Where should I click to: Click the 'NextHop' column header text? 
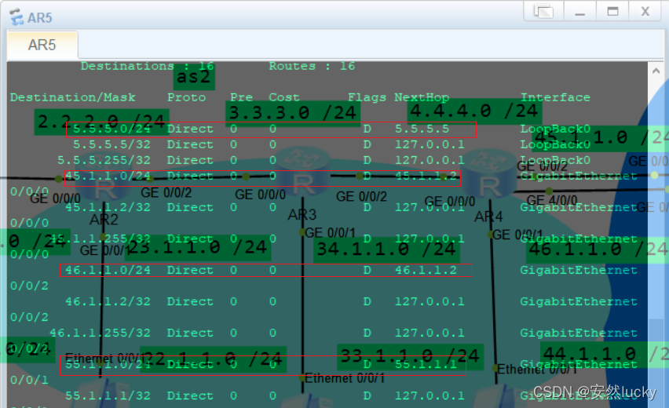point(422,97)
